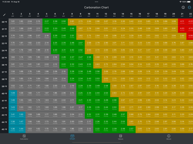
Task: Tap the 3.01 cell at 40 °F
Action: (148, 94)
